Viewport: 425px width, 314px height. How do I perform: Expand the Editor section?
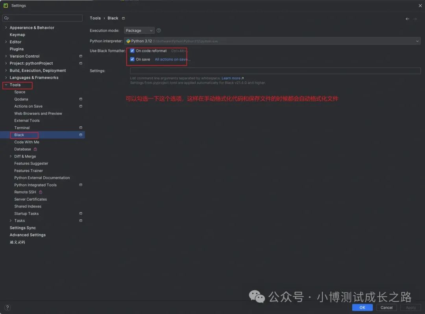(6, 42)
